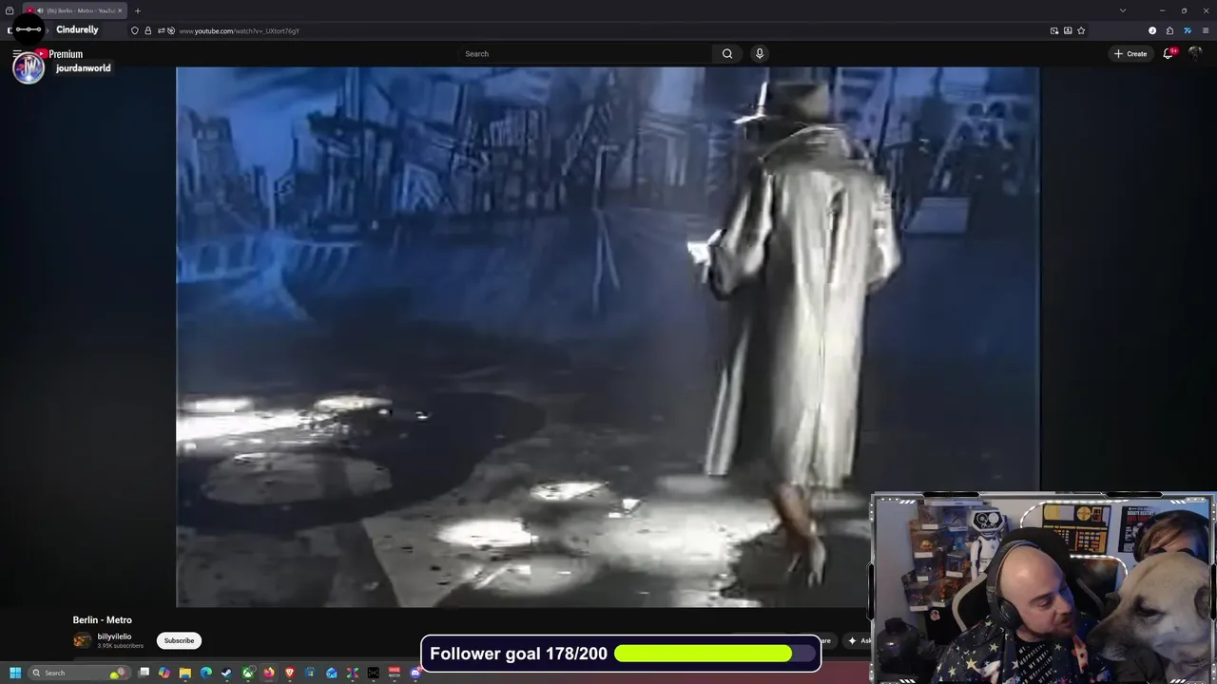Open the billyvilelio channel name link
1217x684 pixels.
[x=114, y=636]
